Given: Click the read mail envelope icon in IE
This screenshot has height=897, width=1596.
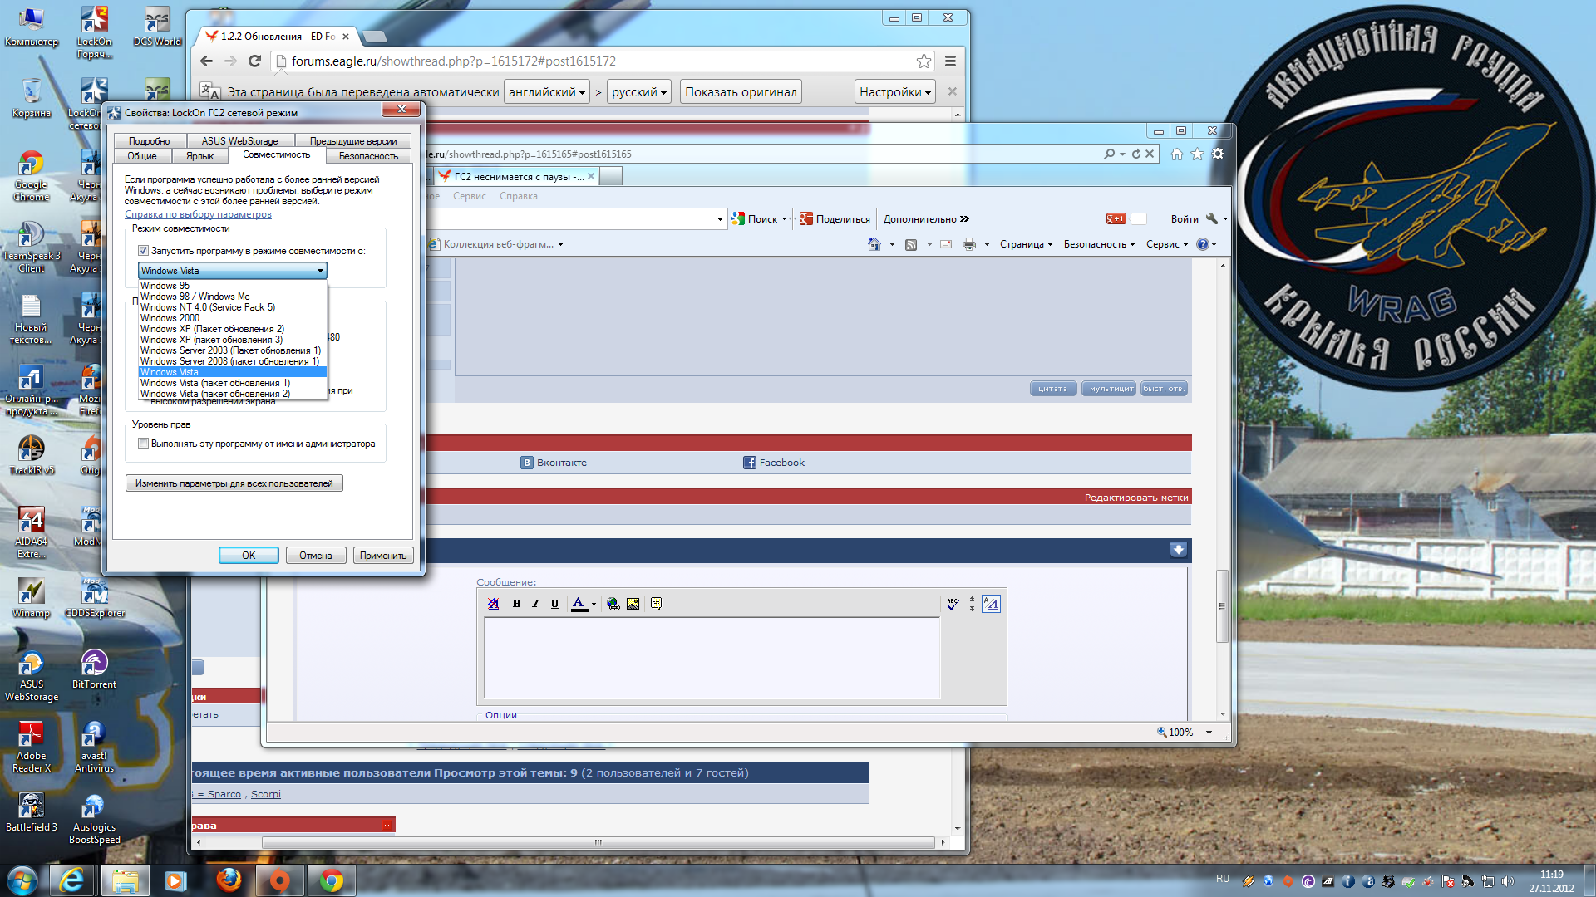Looking at the screenshot, I should [x=946, y=244].
